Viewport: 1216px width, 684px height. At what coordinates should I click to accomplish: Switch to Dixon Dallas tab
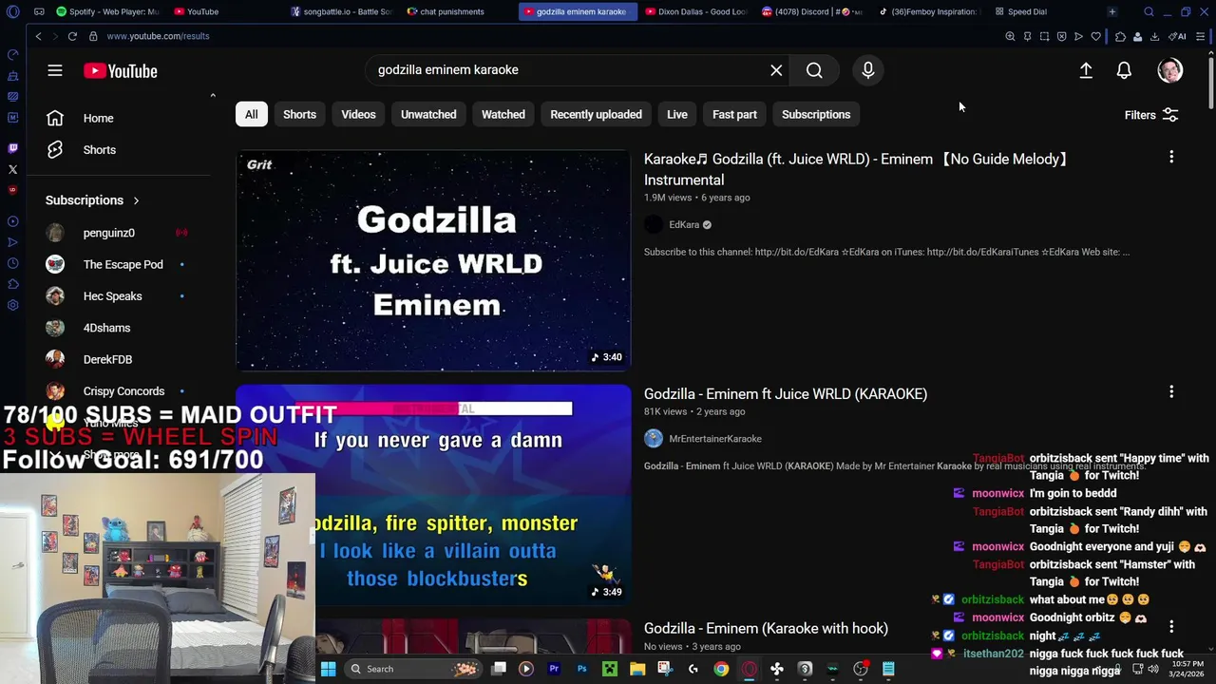[x=695, y=11]
